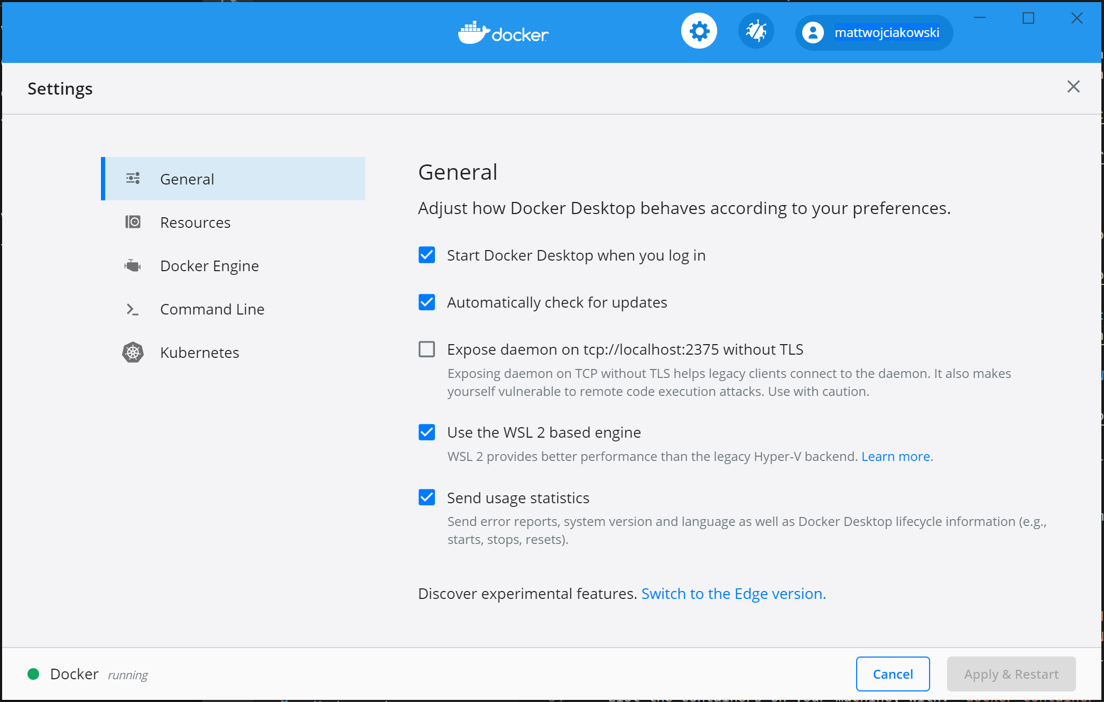Select Command Line settings menu item
Viewport: 1104px width, 702px height.
point(211,308)
